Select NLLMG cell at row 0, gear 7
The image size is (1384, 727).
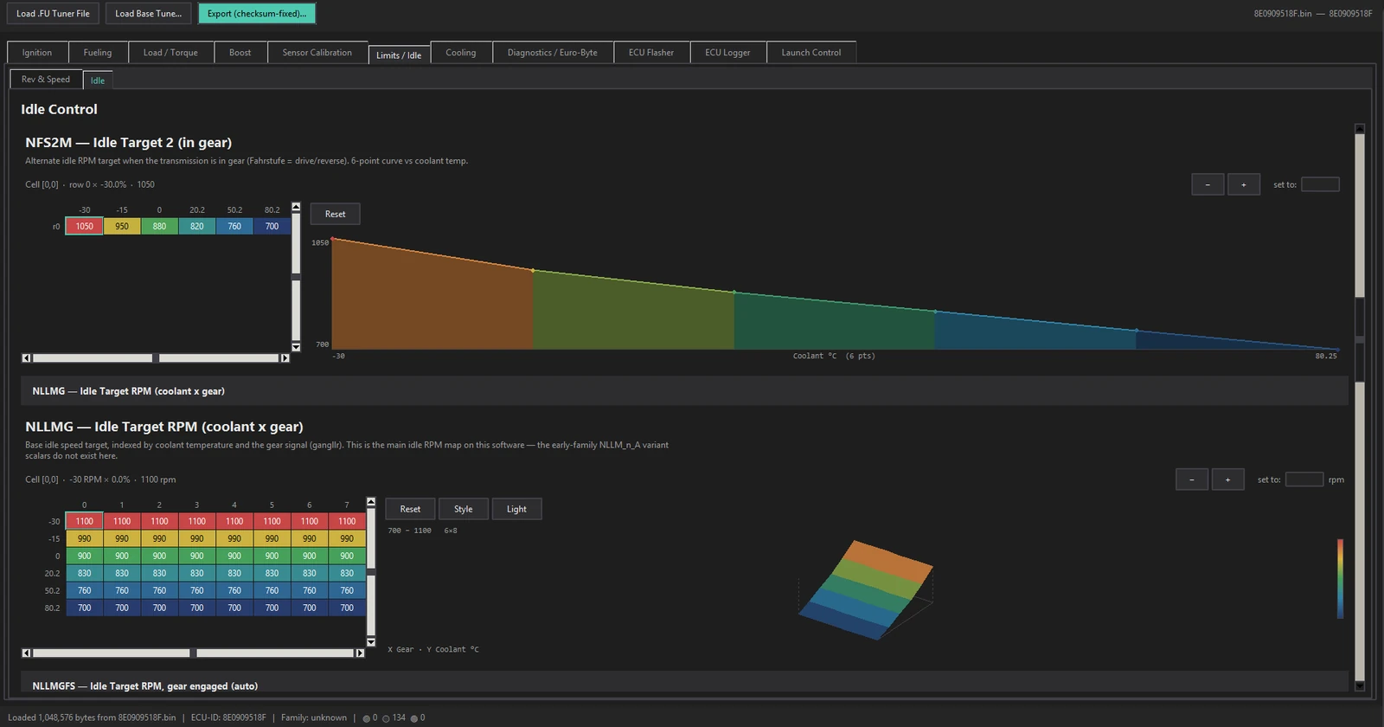pyautogui.click(x=347, y=557)
